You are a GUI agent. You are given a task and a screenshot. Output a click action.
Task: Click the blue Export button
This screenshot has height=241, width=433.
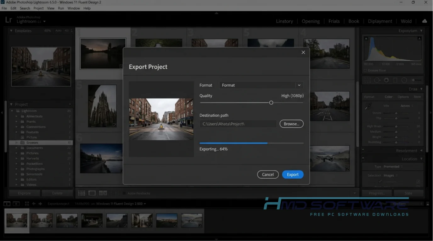(x=293, y=174)
